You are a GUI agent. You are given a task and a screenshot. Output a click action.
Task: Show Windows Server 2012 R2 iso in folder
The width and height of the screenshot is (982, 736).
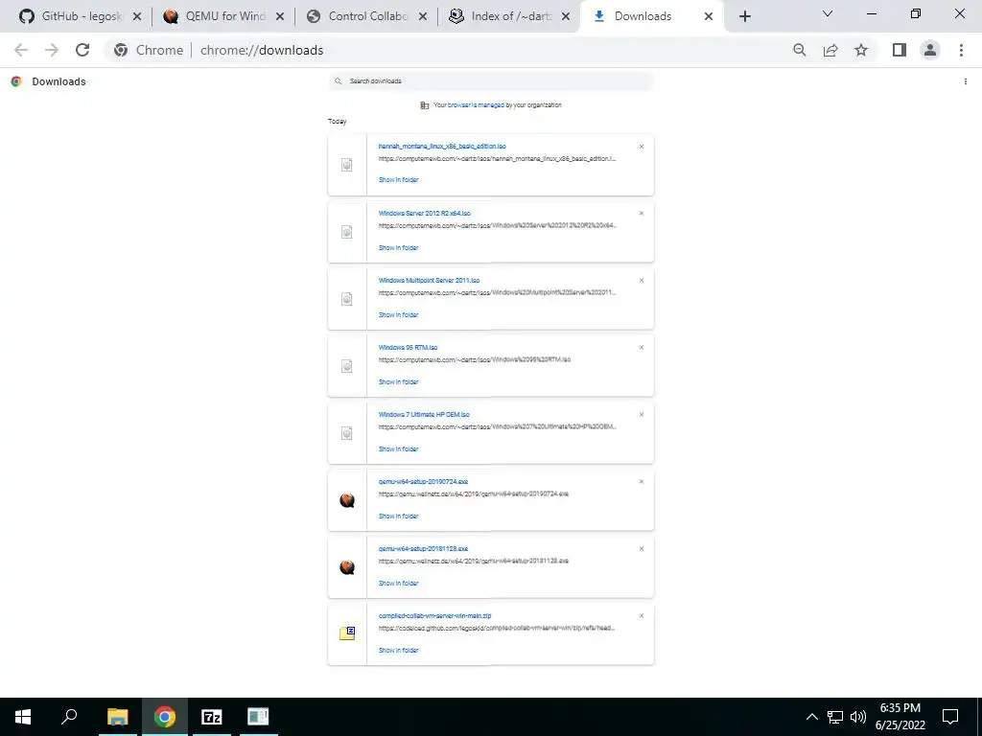[x=398, y=248]
